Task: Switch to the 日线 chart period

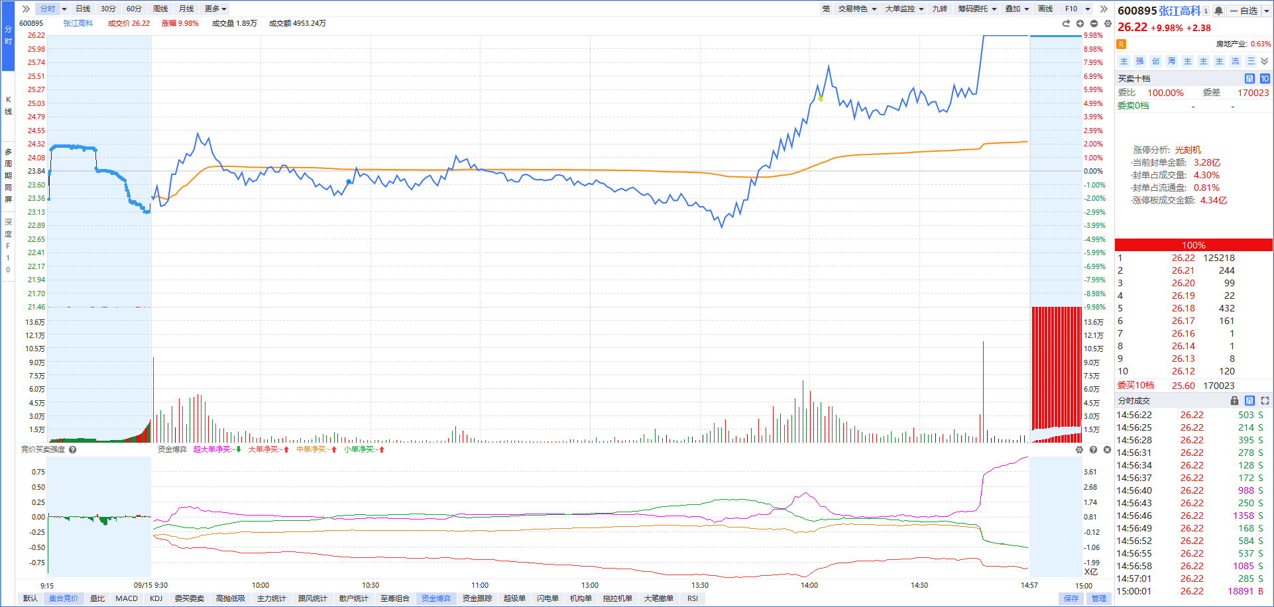Action: (83, 9)
